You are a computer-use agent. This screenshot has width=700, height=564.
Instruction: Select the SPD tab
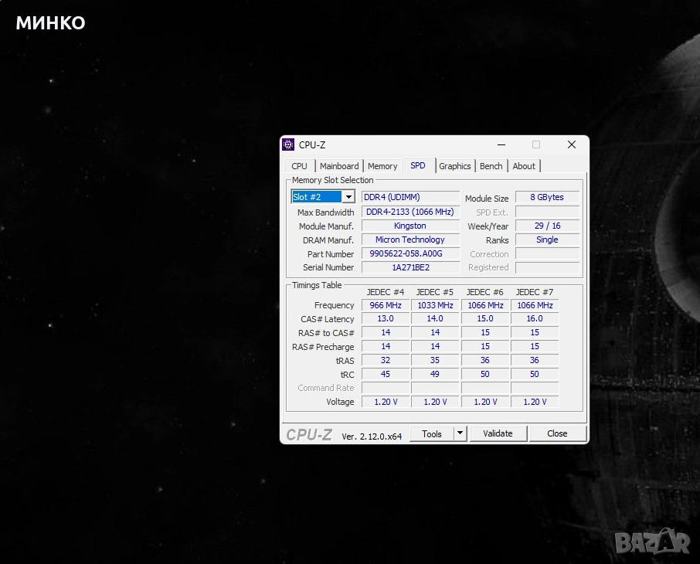tap(418, 166)
